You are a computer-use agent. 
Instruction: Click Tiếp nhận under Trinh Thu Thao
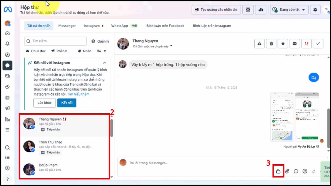point(50,152)
